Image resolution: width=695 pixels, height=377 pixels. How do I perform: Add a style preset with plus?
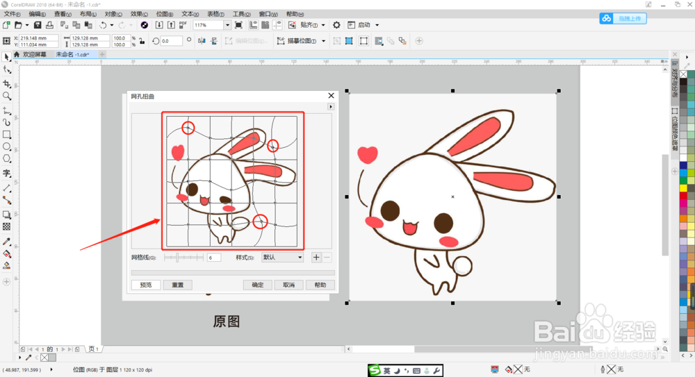pyautogui.click(x=316, y=258)
